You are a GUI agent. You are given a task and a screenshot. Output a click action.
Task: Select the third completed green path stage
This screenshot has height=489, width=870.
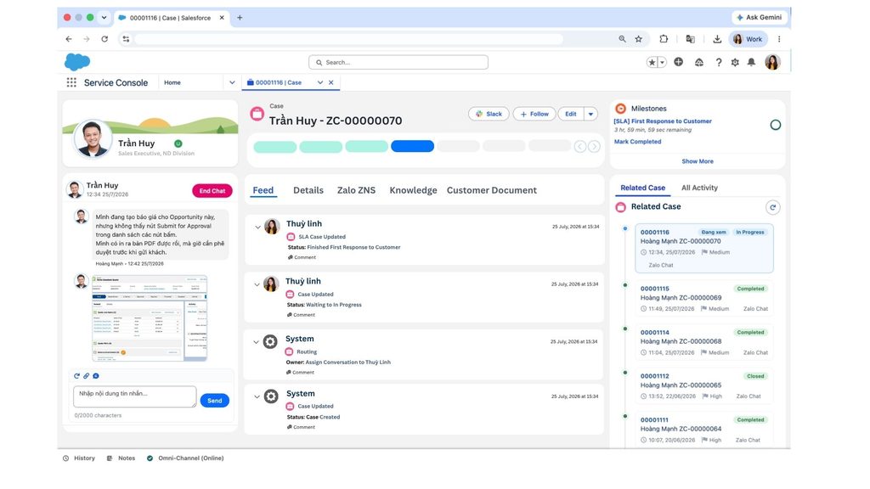[367, 146]
